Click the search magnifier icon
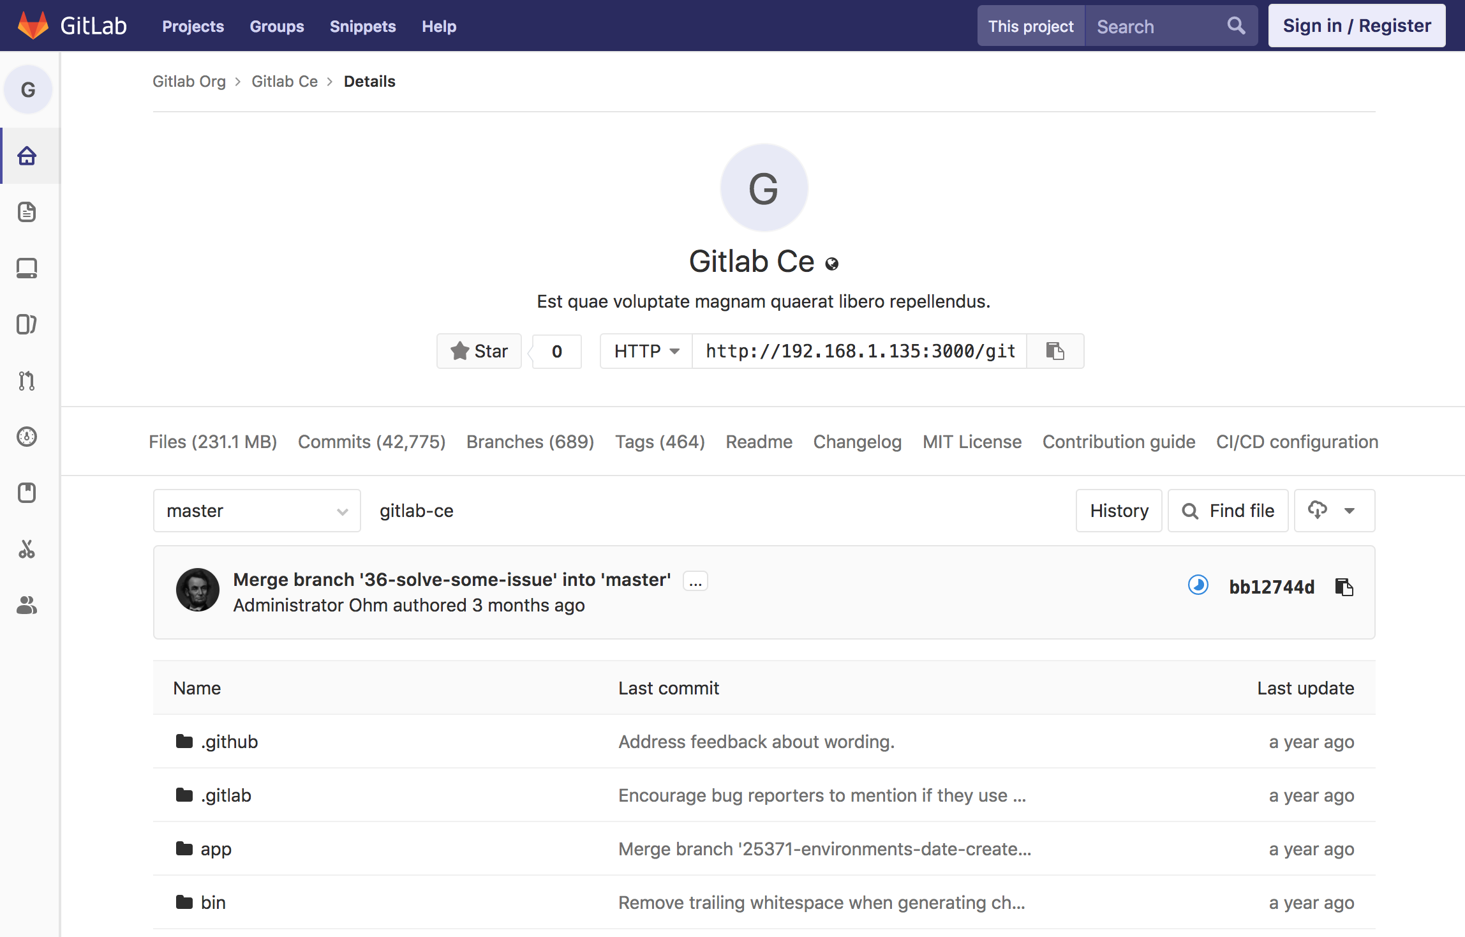1465x937 pixels. point(1236,26)
